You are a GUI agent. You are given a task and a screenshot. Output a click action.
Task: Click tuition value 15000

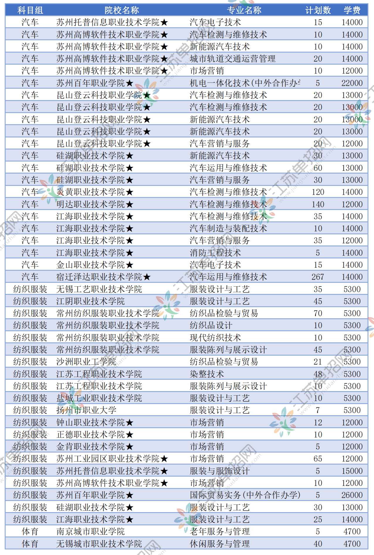coord(352,471)
